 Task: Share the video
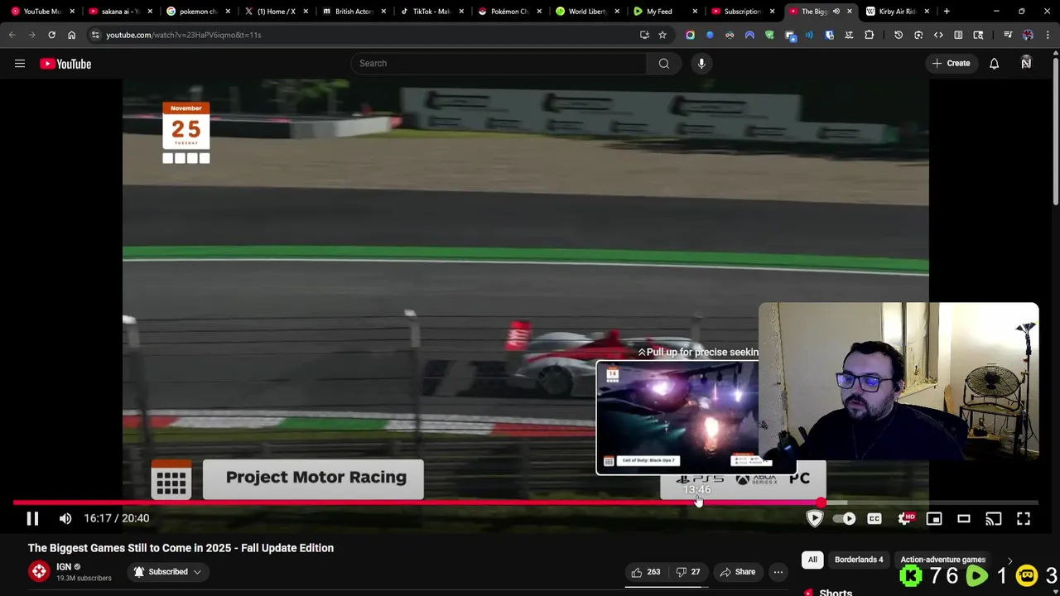(x=738, y=572)
